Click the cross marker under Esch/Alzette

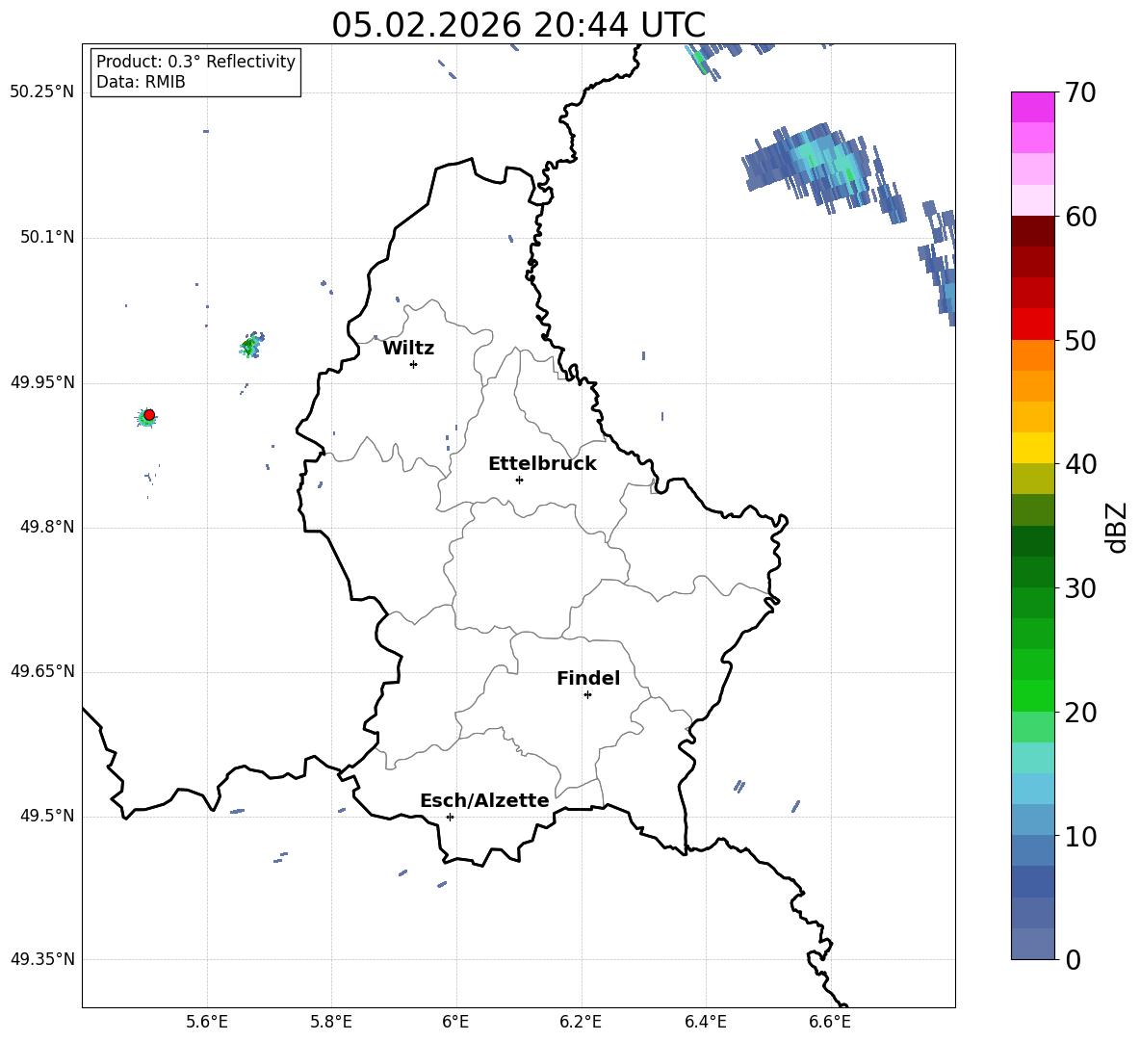tap(450, 817)
